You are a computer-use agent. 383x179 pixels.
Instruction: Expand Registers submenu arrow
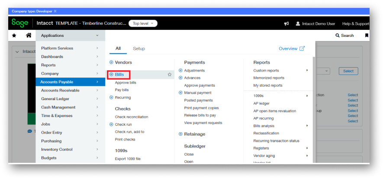[307, 148]
